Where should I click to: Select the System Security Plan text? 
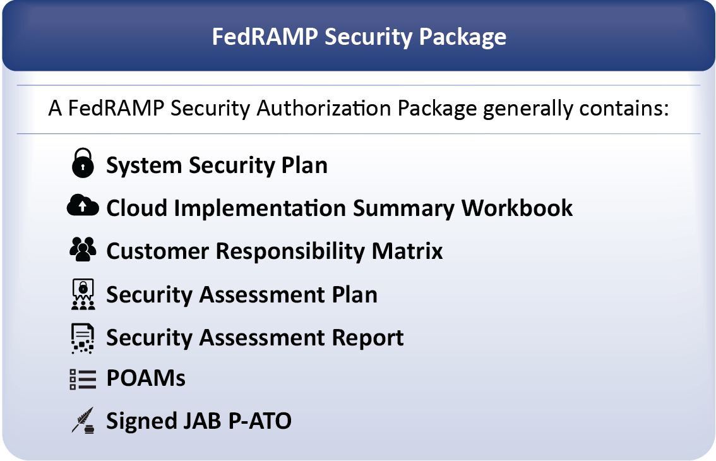pyautogui.click(x=217, y=165)
